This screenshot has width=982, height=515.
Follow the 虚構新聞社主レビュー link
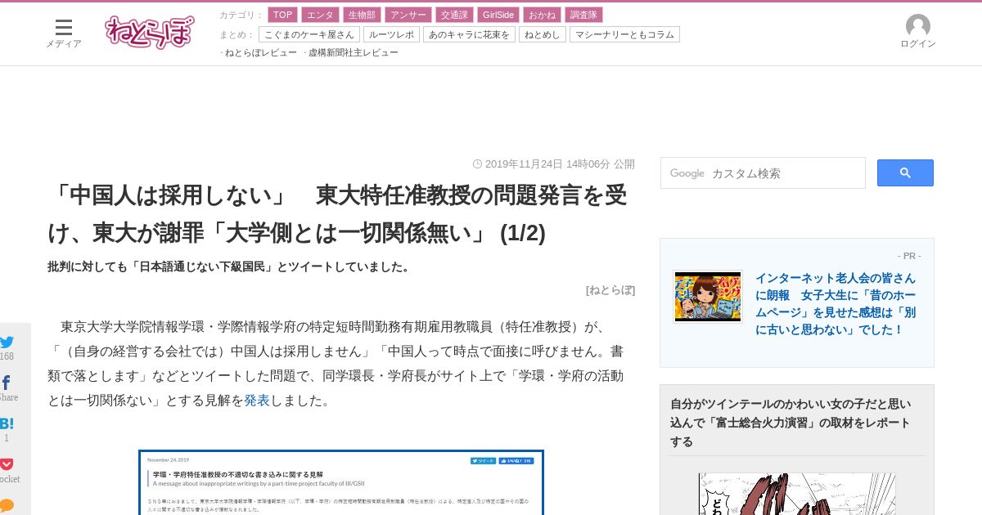click(x=354, y=52)
